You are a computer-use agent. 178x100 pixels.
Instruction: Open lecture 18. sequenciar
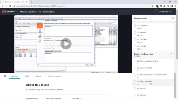142,26
